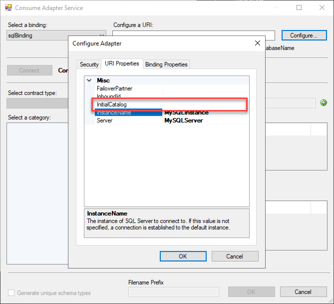Open the Select a binding dropdown
The height and width of the screenshot is (304, 334).
(x=102, y=35)
